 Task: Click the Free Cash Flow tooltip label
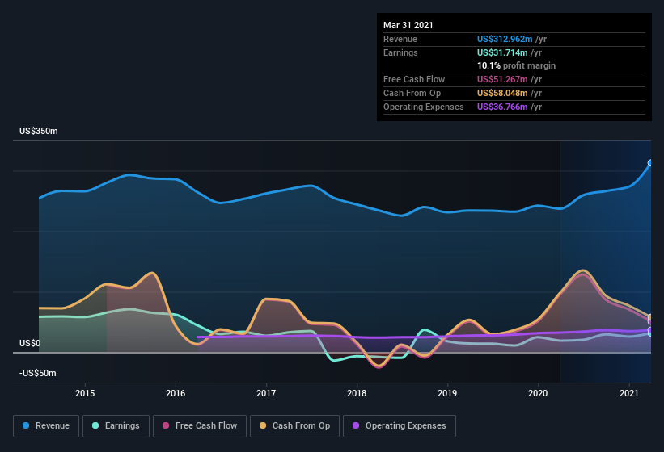[414, 79]
